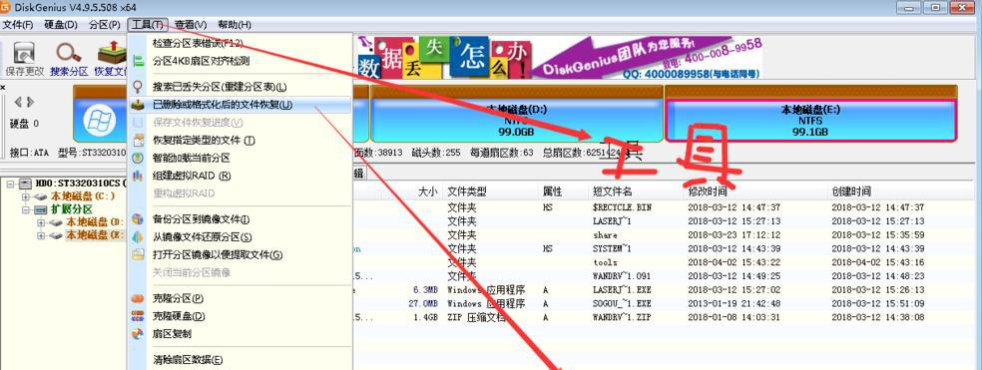
Task: Click icon beside 搜索已丢失分区(重建分区表)
Action: tap(139, 87)
